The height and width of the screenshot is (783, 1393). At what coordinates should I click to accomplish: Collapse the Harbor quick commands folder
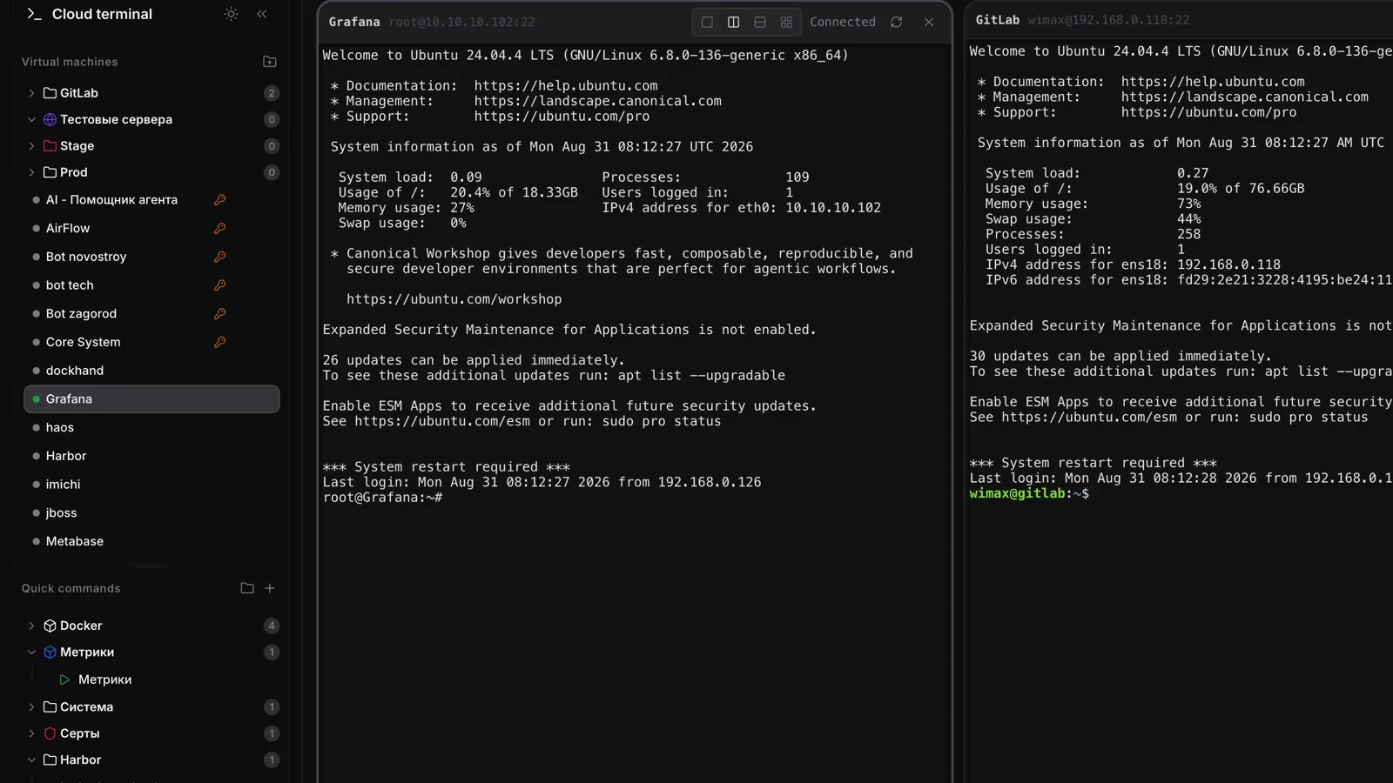tap(31, 760)
